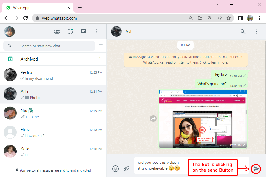
Task: Open the Status updates icon
Action: (x=70, y=31)
